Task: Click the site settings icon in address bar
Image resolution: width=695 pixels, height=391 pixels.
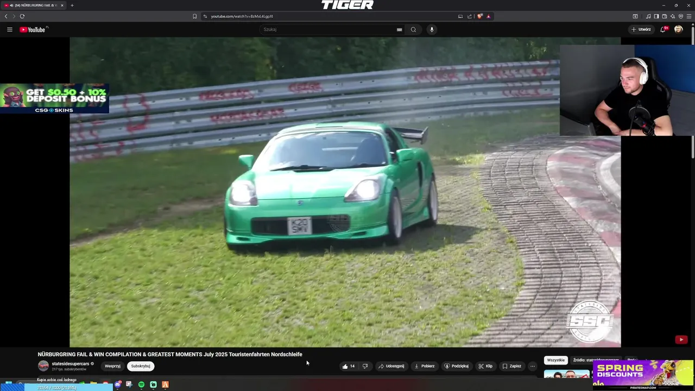Action: click(x=205, y=16)
